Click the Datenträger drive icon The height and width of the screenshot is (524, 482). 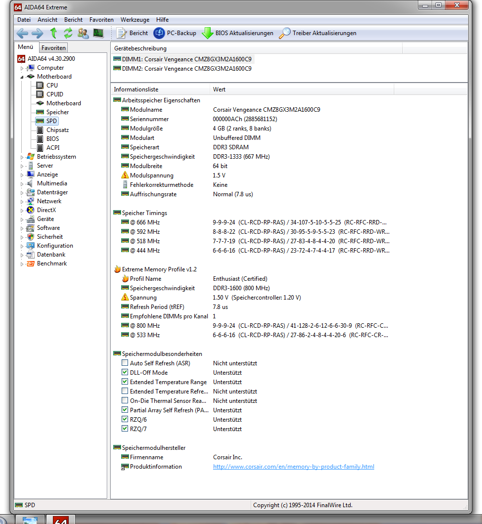[31, 192]
